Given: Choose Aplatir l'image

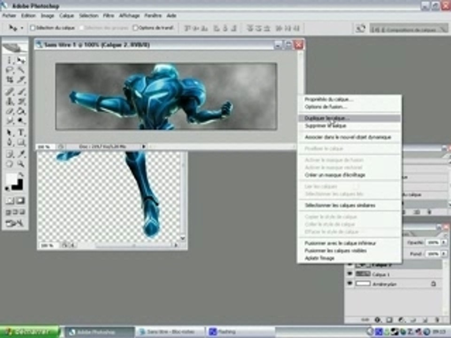Looking at the screenshot, I should tap(349, 258).
